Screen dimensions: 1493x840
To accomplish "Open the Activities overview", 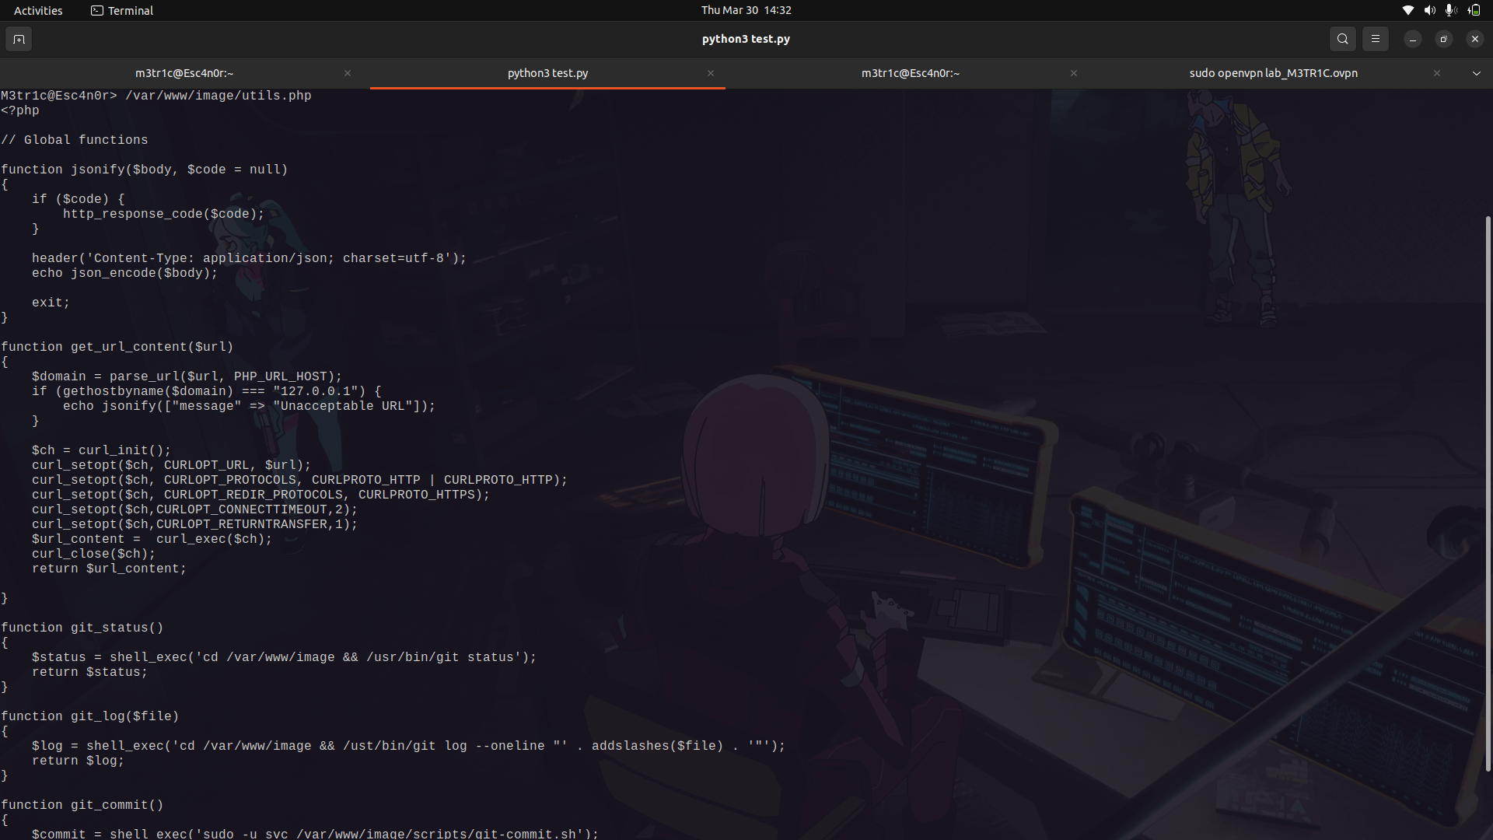I will [37, 10].
